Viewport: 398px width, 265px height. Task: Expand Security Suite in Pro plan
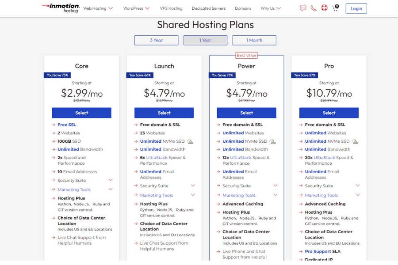point(358,185)
